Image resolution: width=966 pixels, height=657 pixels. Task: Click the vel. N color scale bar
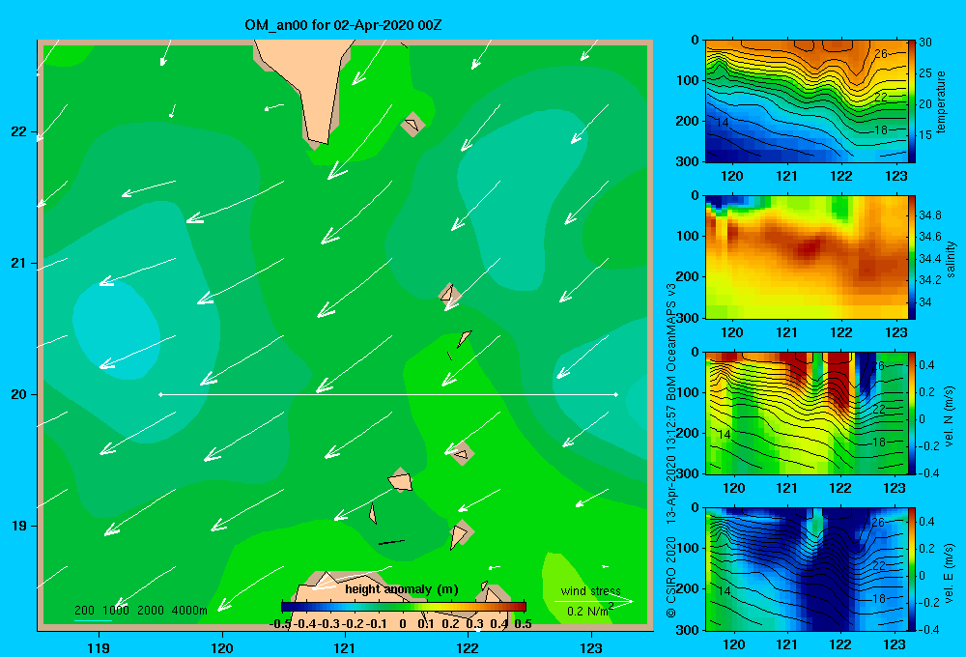pyautogui.click(x=912, y=414)
